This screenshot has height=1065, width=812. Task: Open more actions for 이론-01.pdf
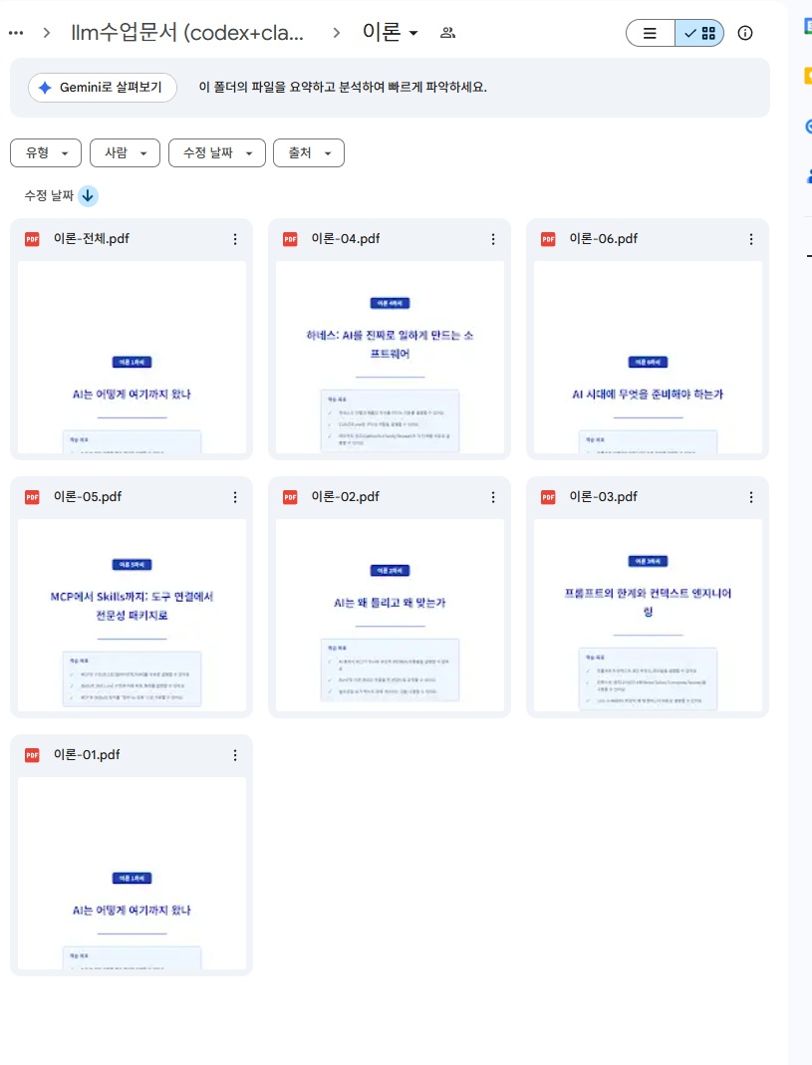pyautogui.click(x=235, y=755)
